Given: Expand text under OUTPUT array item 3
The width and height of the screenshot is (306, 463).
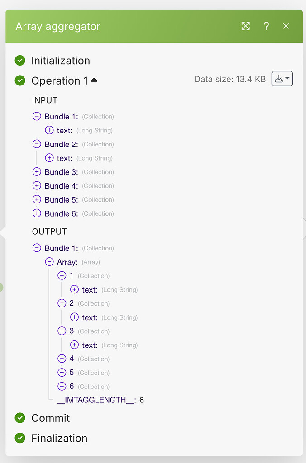Looking at the screenshot, I should [x=75, y=345].
